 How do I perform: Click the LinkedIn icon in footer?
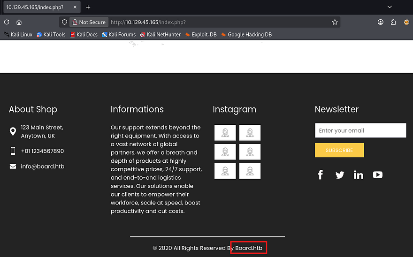[x=359, y=175]
